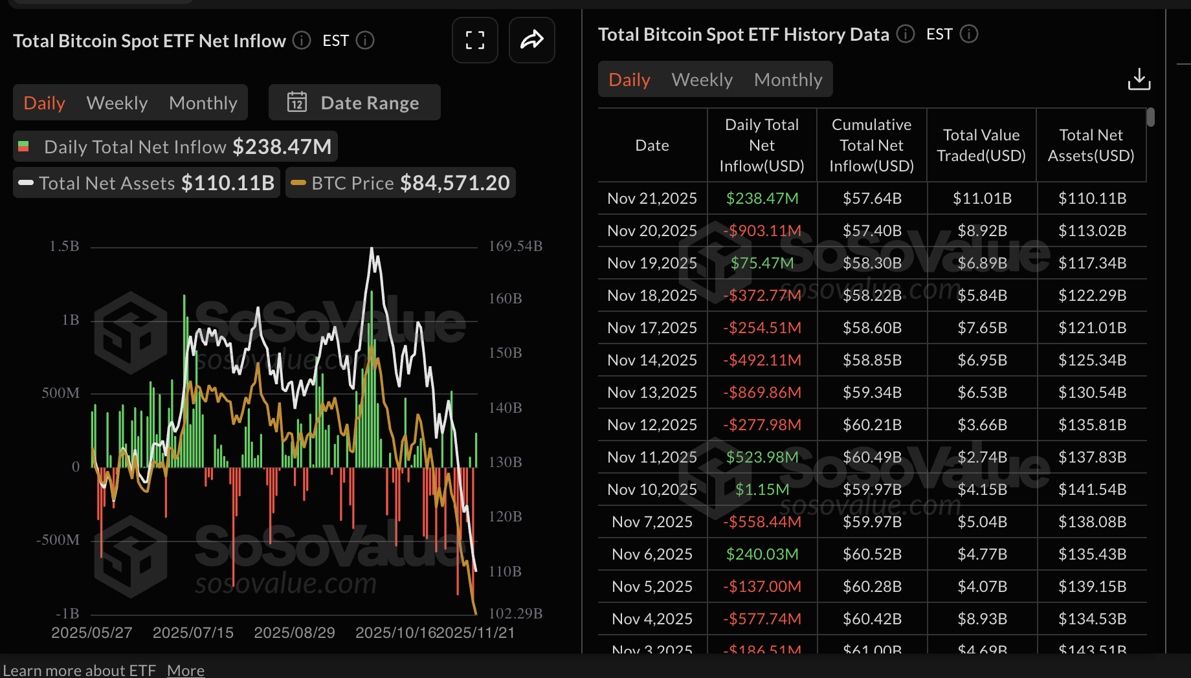1191x678 pixels.
Task: Click the info icon beside Total Bitcoin Spot ETF History Data
Action: click(904, 34)
